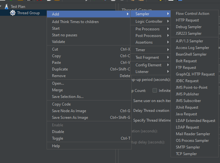
Task: Select Paste in the context menu
Action: coord(89,63)
